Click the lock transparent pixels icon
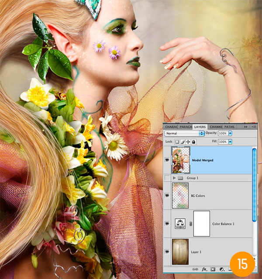Screen dimensions: 262x279 pos(177,142)
